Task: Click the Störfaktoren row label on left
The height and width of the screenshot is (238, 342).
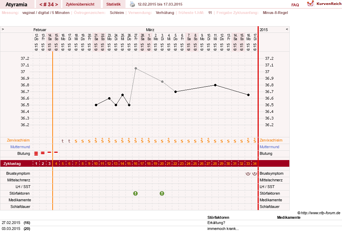Action: [20, 193]
